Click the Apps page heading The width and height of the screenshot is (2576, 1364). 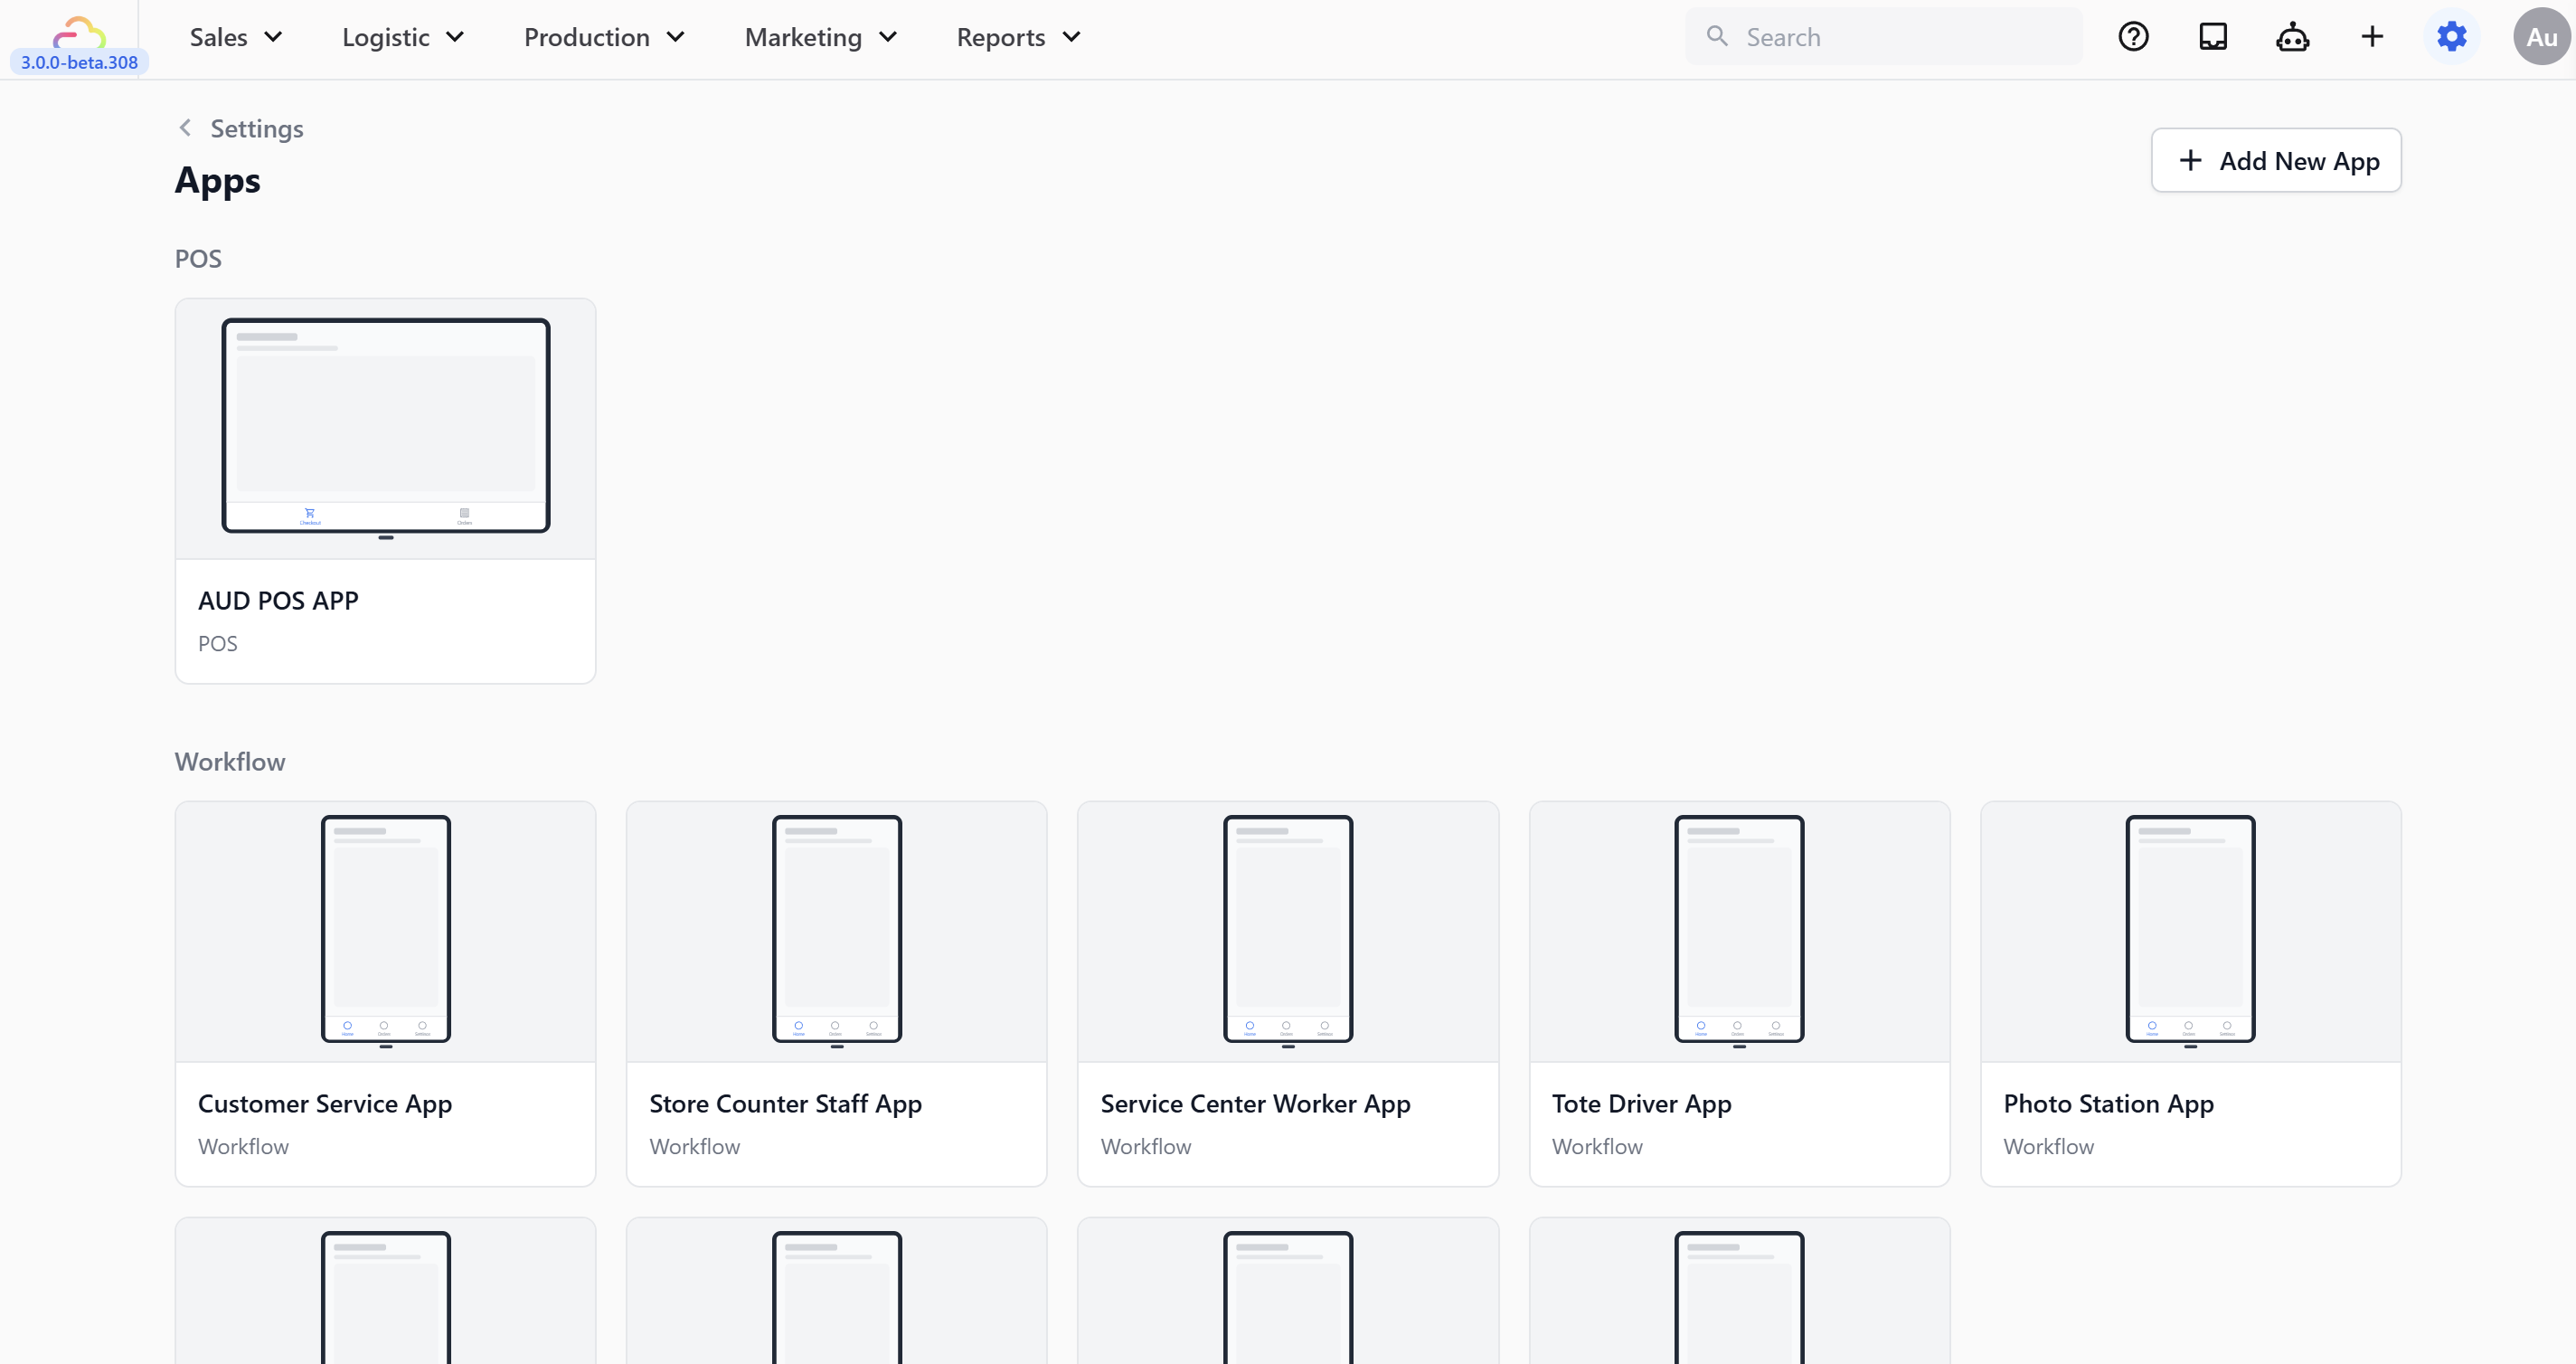217,181
